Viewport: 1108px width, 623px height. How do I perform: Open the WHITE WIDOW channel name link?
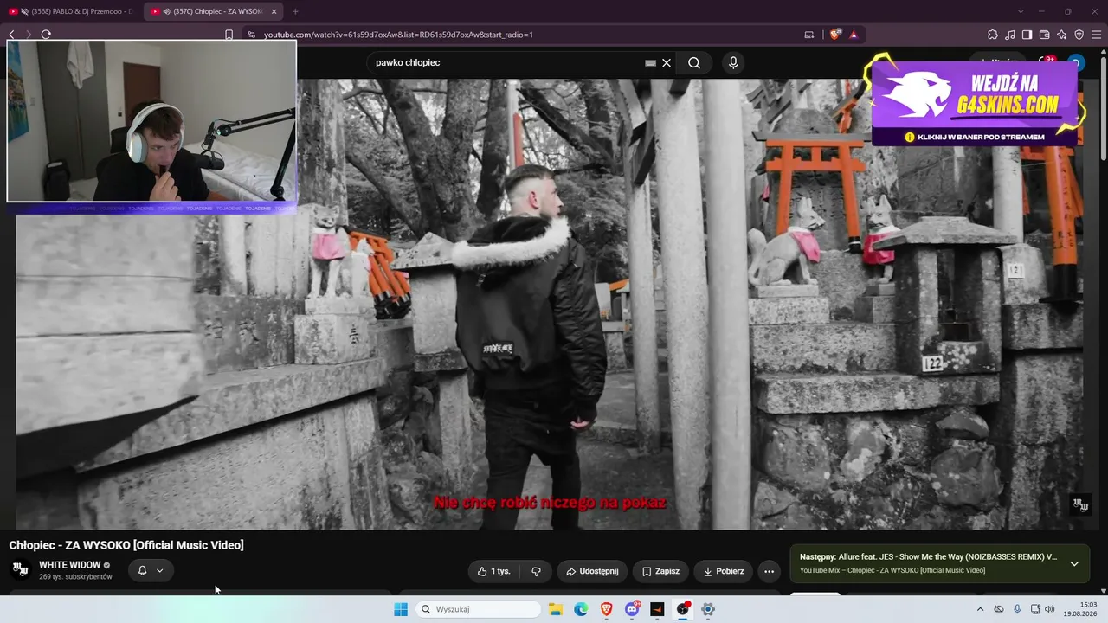(x=70, y=565)
